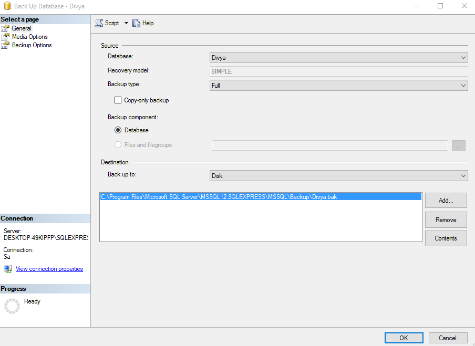Select the Divya.bak backup path entry
The width and height of the screenshot is (475, 346).
click(x=261, y=197)
